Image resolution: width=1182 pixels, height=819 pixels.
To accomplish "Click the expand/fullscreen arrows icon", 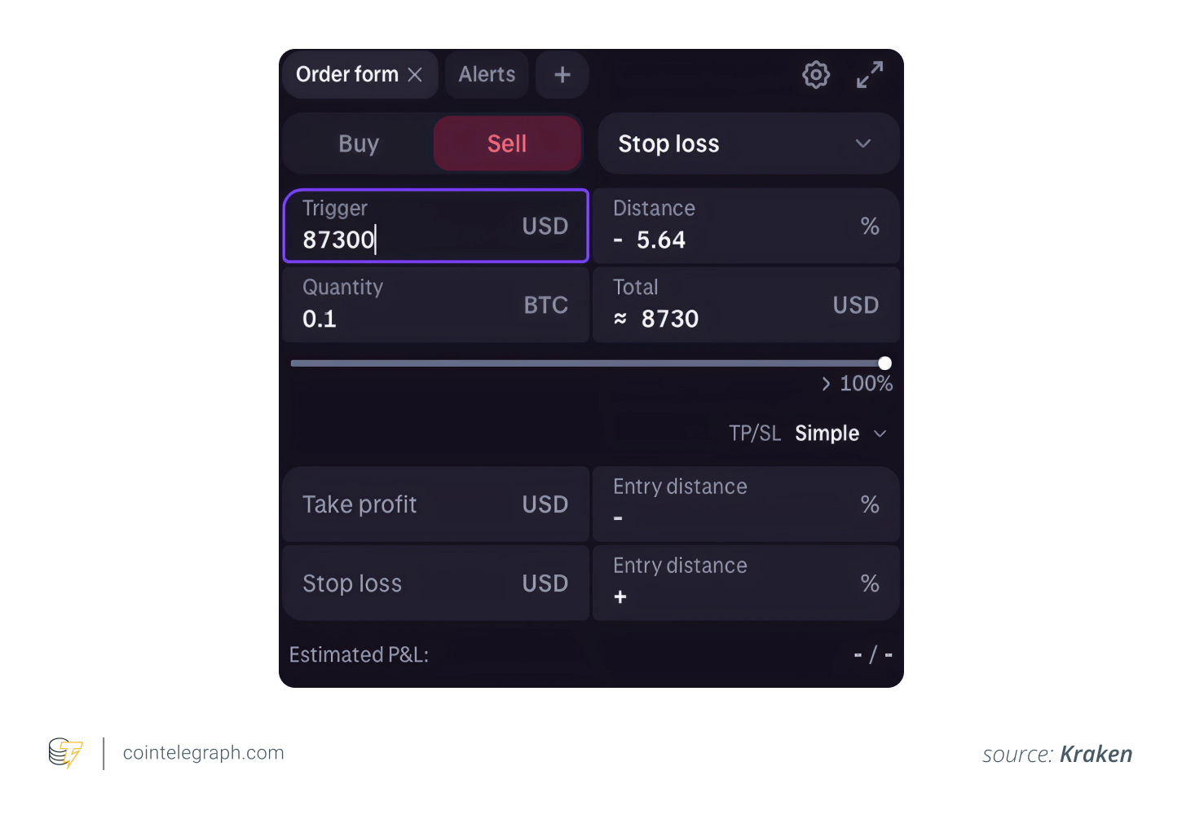I will click(870, 74).
